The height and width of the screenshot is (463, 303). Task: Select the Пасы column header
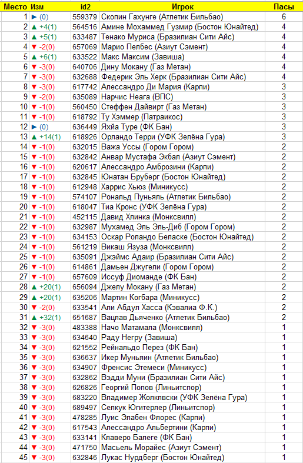[x=284, y=7]
